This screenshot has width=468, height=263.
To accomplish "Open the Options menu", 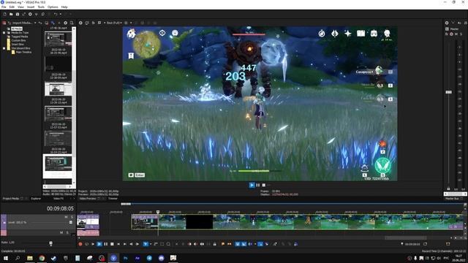I will pyautogui.click(x=53, y=7).
